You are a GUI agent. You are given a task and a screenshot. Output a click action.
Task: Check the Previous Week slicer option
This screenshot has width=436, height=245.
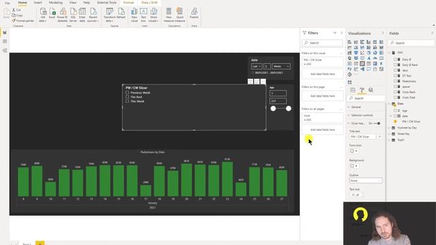pyautogui.click(x=127, y=93)
